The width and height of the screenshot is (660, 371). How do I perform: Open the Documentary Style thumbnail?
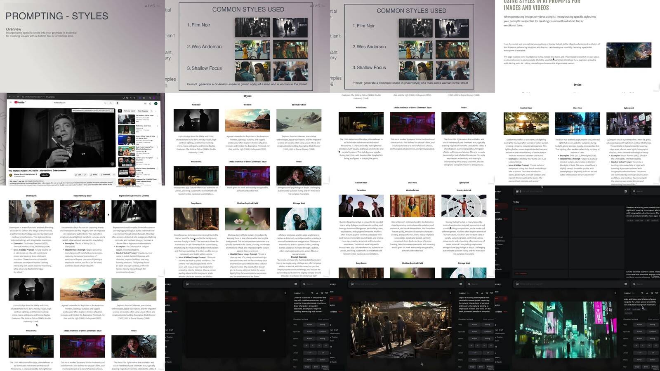(82, 211)
